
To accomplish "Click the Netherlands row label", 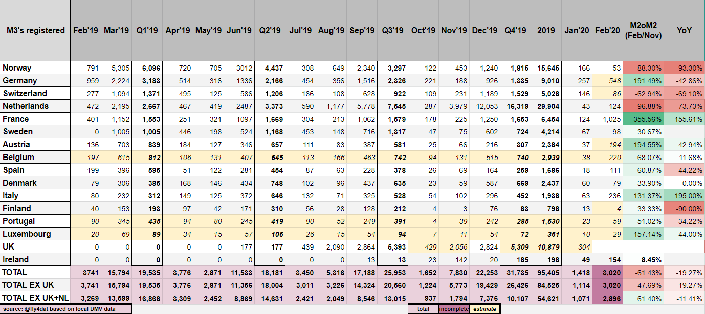I will 35,106.
